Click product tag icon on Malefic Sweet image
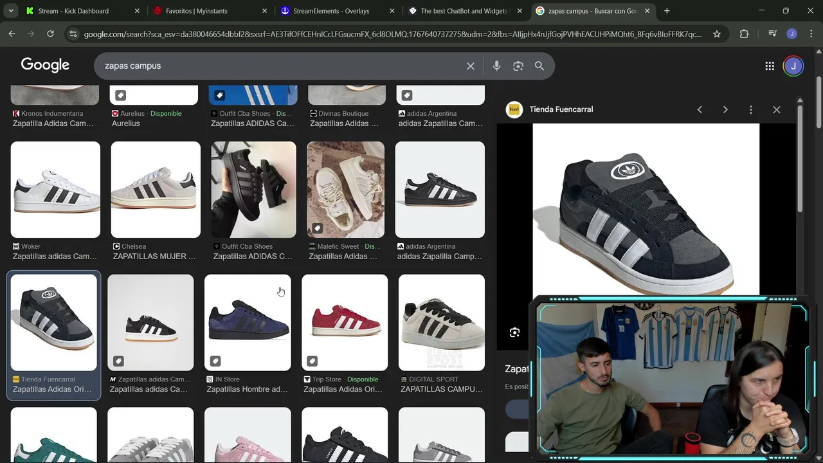The image size is (823, 463). 317,228
